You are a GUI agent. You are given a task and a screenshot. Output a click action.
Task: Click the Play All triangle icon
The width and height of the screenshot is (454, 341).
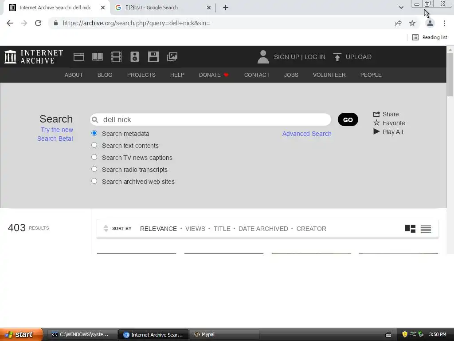pyautogui.click(x=376, y=131)
